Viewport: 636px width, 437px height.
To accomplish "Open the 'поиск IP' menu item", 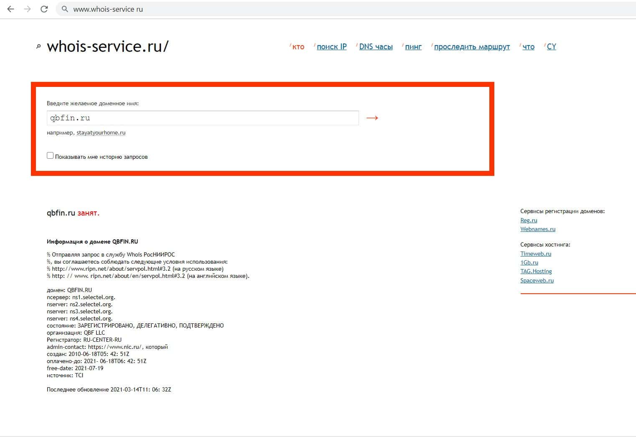I will [x=331, y=47].
